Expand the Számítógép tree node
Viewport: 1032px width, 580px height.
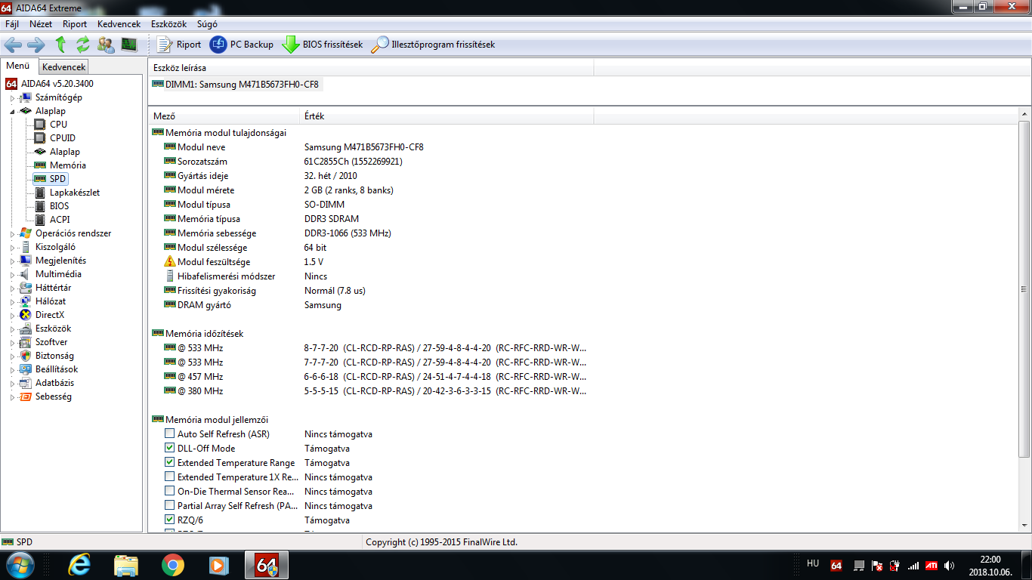click(x=11, y=97)
